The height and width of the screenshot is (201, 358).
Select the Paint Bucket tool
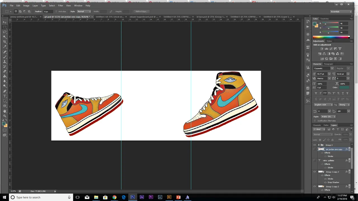[x=5, y=76]
